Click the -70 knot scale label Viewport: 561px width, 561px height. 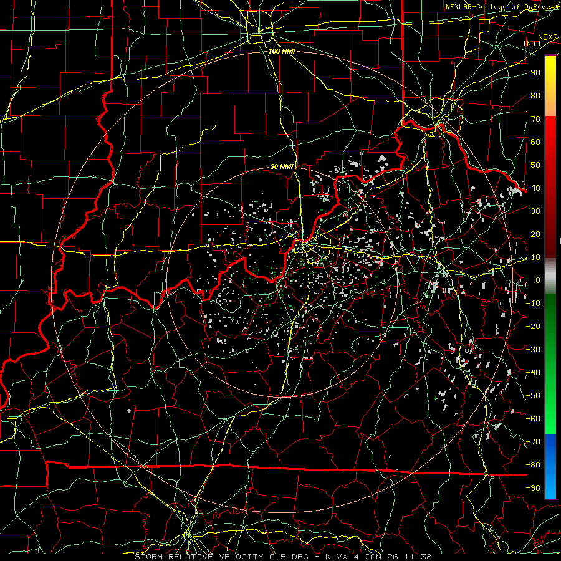pos(533,442)
